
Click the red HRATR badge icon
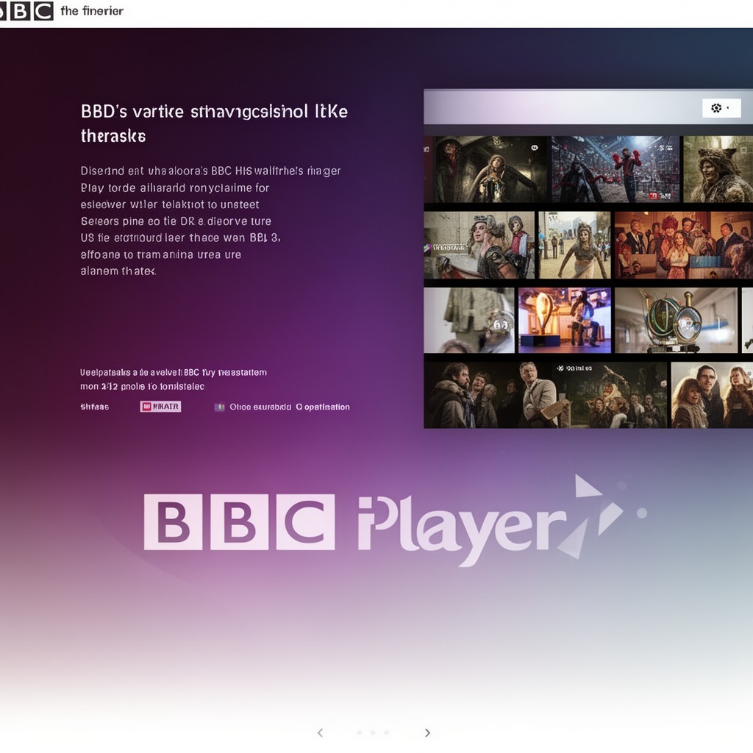pyautogui.click(x=160, y=407)
